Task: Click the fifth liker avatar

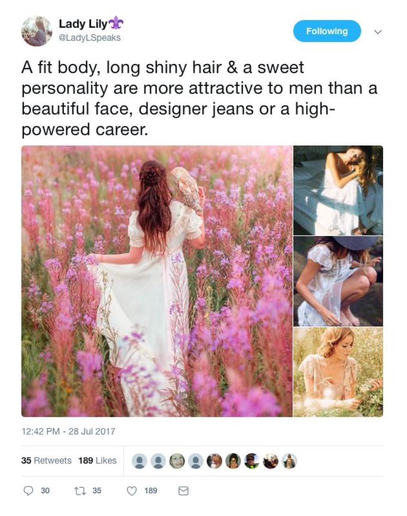Action: click(x=214, y=461)
